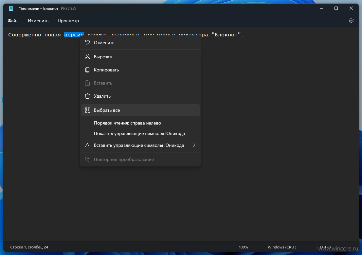The image size is (362, 255).
Task: Choose Вырезать from the context menu
Action: pyautogui.click(x=140, y=57)
